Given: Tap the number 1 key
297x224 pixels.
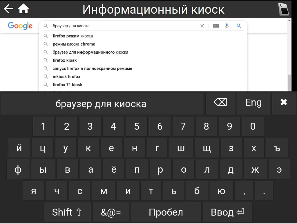Looking at the screenshot, I should 44,126.
